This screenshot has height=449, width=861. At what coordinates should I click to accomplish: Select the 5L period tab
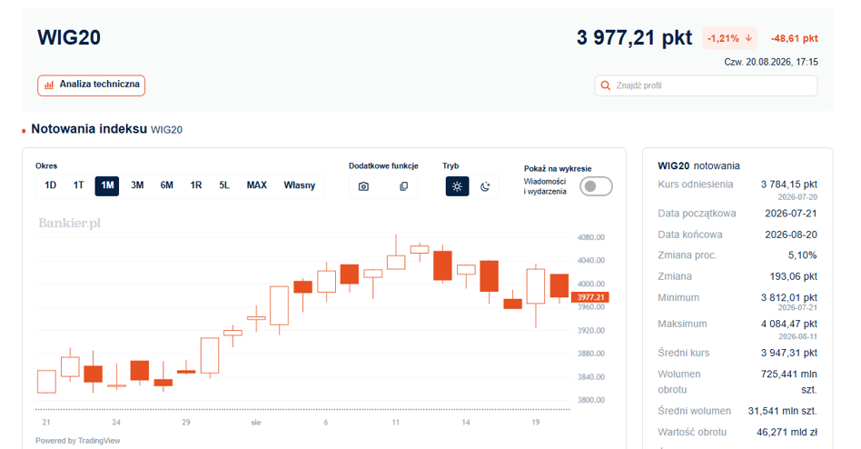click(x=224, y=185)
